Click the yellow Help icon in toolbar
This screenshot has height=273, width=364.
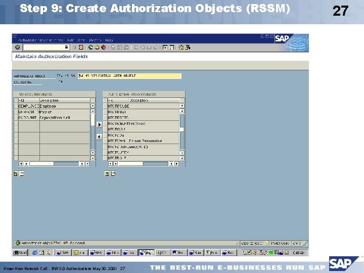tap(181, 48)
